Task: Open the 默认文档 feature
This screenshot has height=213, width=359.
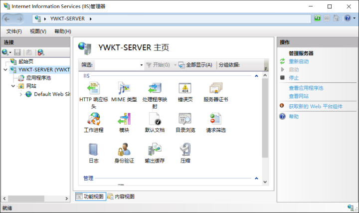Action: pyautogui.click(x=155, y=123)
